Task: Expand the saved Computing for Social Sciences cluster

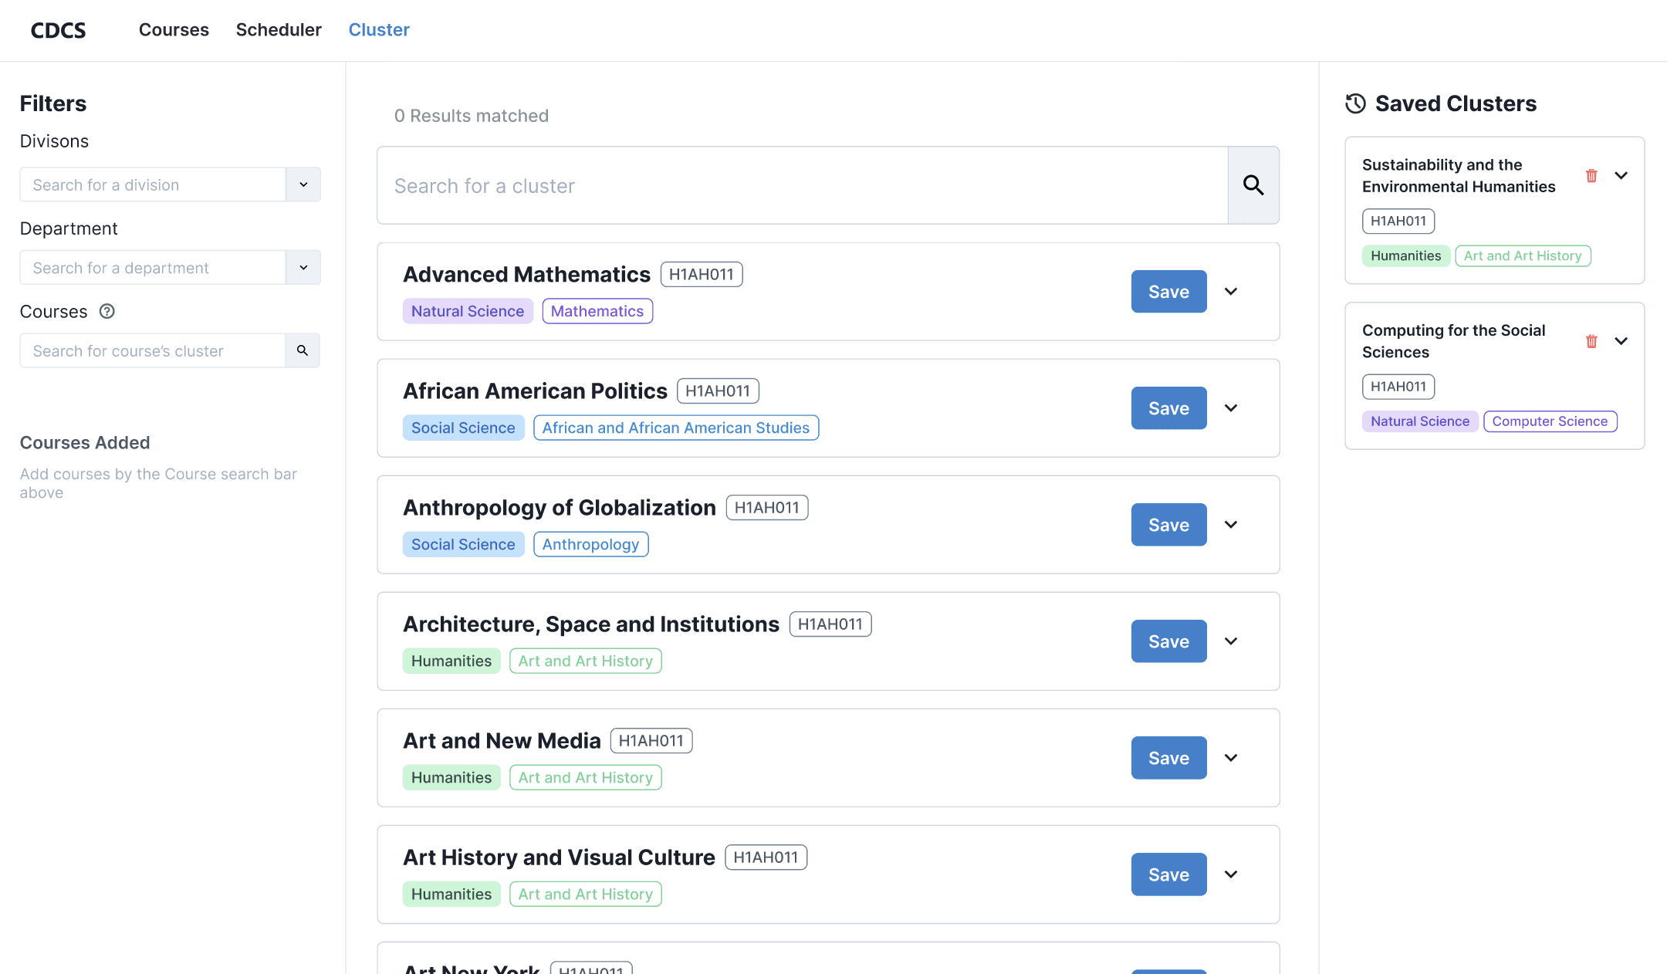Action: coord(1621,341)
